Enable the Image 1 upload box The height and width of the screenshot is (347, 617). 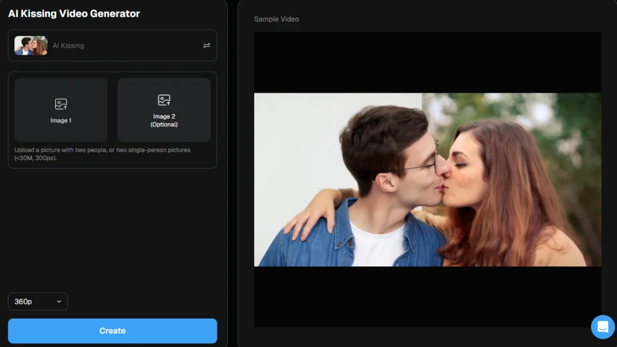pyautogui.click(x=61, y=110)
